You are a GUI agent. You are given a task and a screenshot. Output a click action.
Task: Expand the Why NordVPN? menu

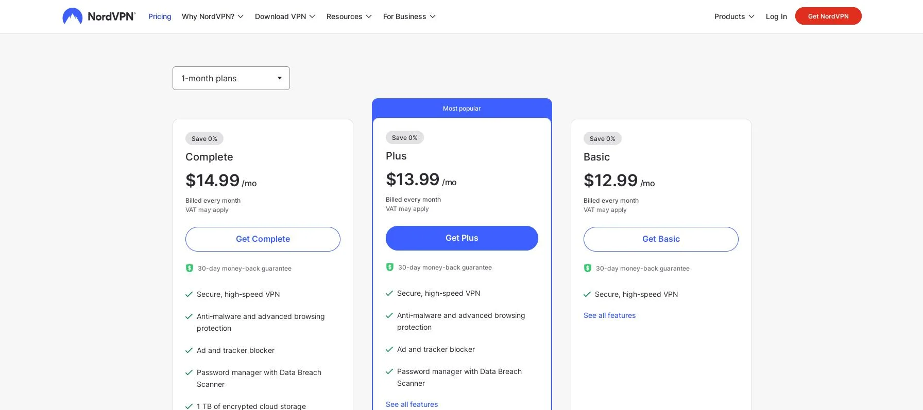[213, 16]
